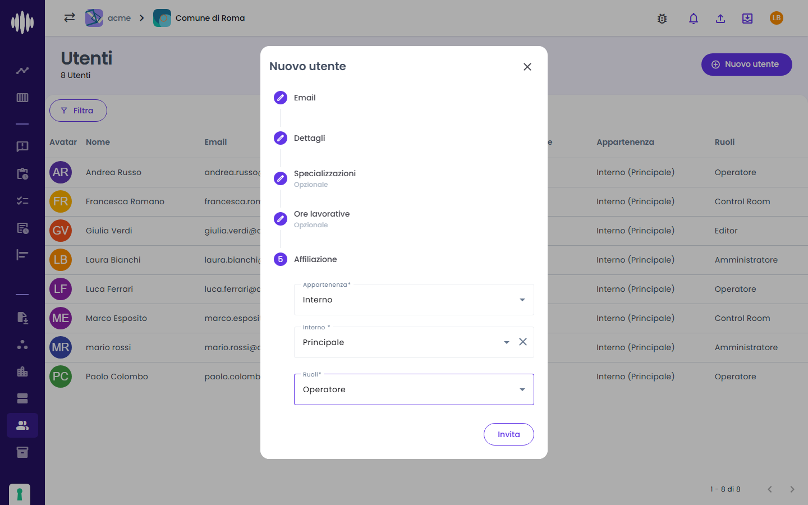Open notifications bell icon
Image resolution: width=808 pixels, height=505 pixels.
[x=694, y=19]
